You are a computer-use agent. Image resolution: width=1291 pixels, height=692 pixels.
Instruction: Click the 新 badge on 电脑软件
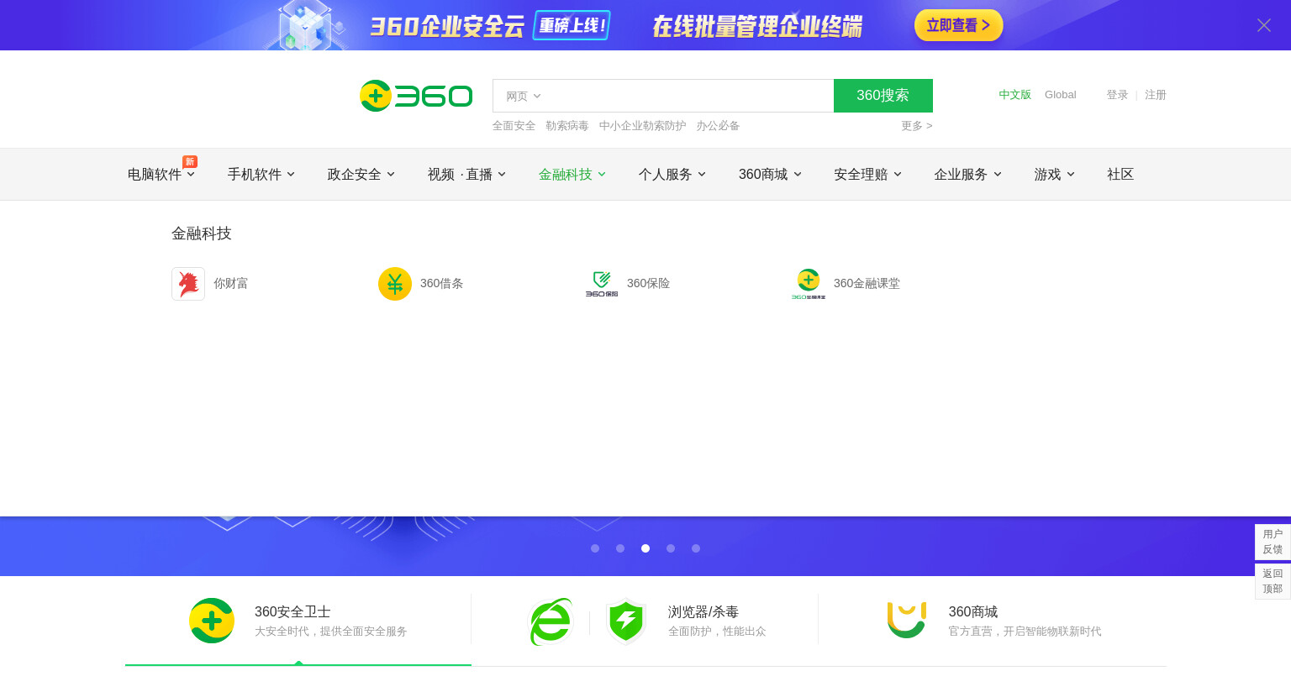(190, 161)
